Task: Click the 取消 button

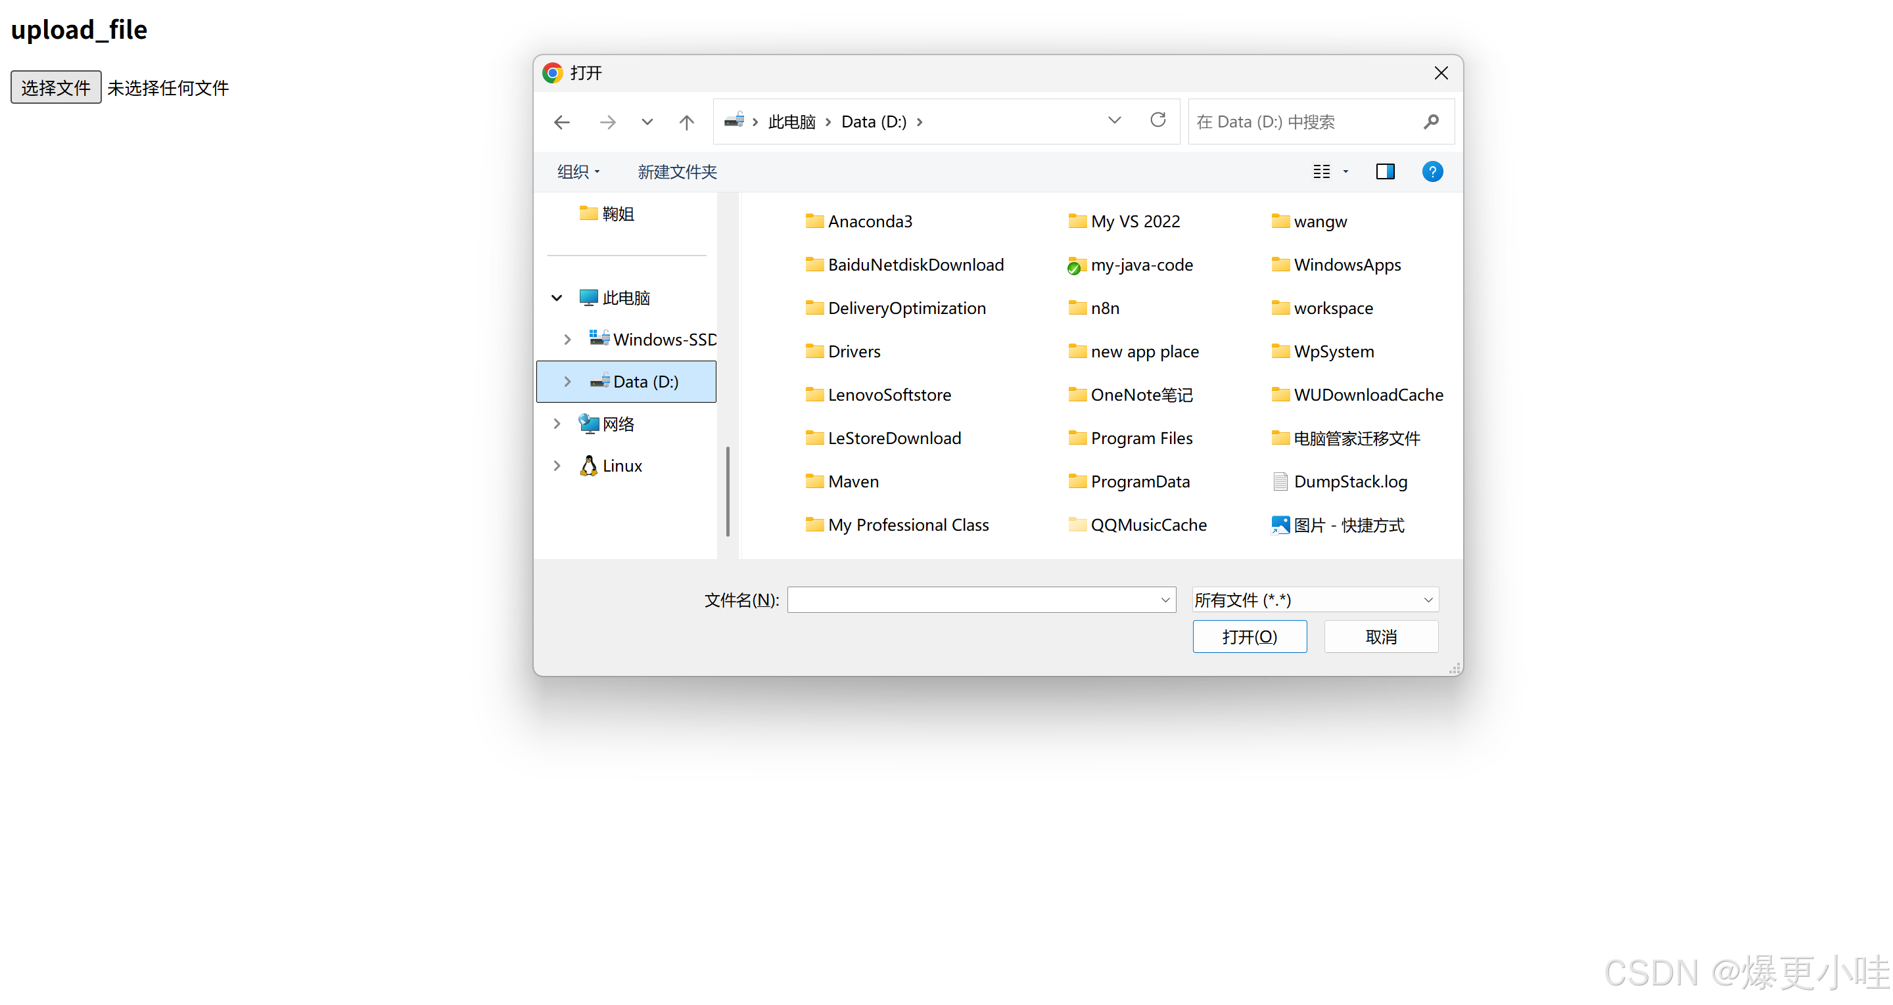Action: [1380, 637]
